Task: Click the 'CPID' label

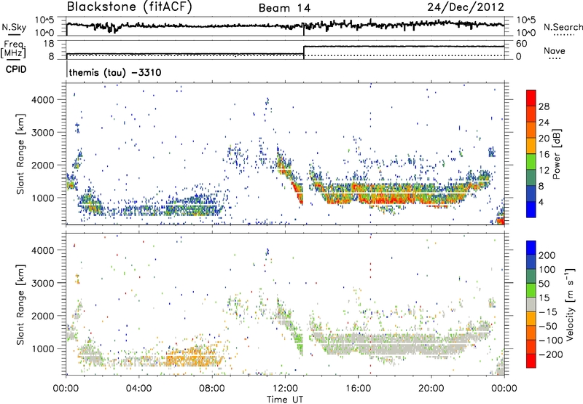Action: tap(16, 69)
